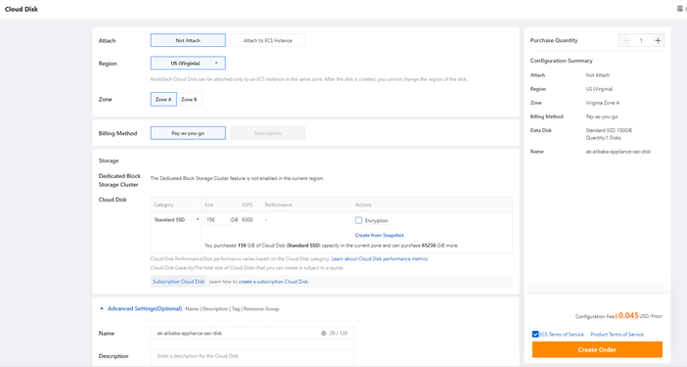Click 'Virginia Zone A' in configuration summary
The image size is (687, 367).
pyautogui.click(x=603, y=103)
